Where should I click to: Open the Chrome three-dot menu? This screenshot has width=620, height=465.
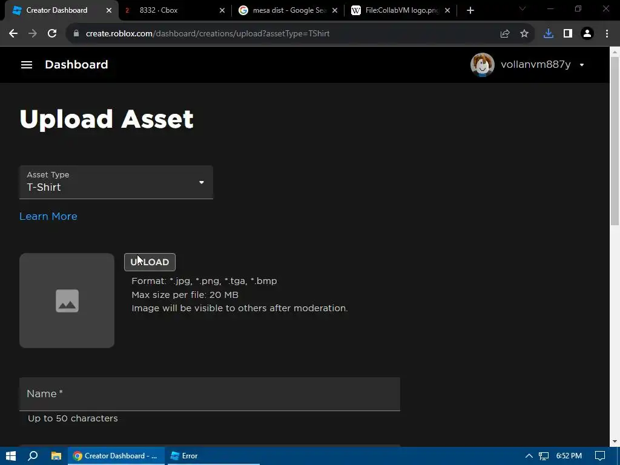coord(607,34)
